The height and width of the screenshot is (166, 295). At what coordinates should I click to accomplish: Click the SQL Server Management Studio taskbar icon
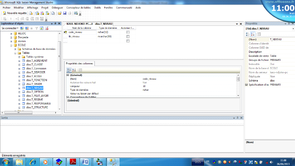(113, 162)
